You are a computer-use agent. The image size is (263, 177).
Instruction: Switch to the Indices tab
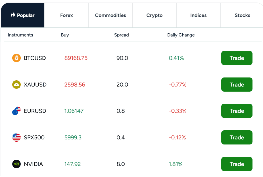point(198,15)
